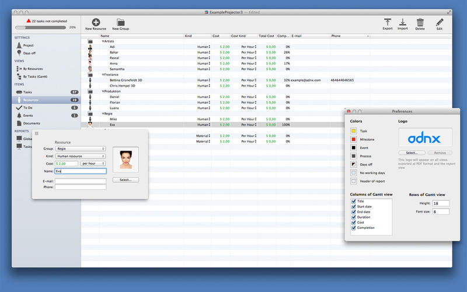Collapse the Produktion group

[x=103, y=92]
